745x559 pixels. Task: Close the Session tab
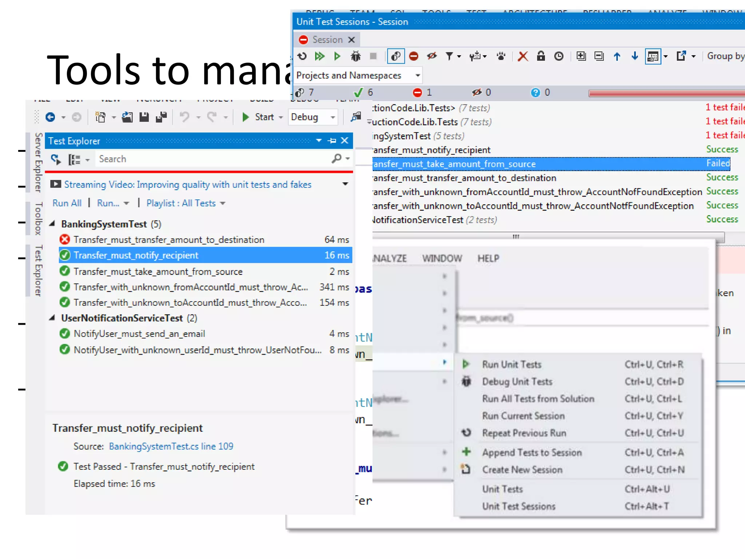tap(351, 40)
